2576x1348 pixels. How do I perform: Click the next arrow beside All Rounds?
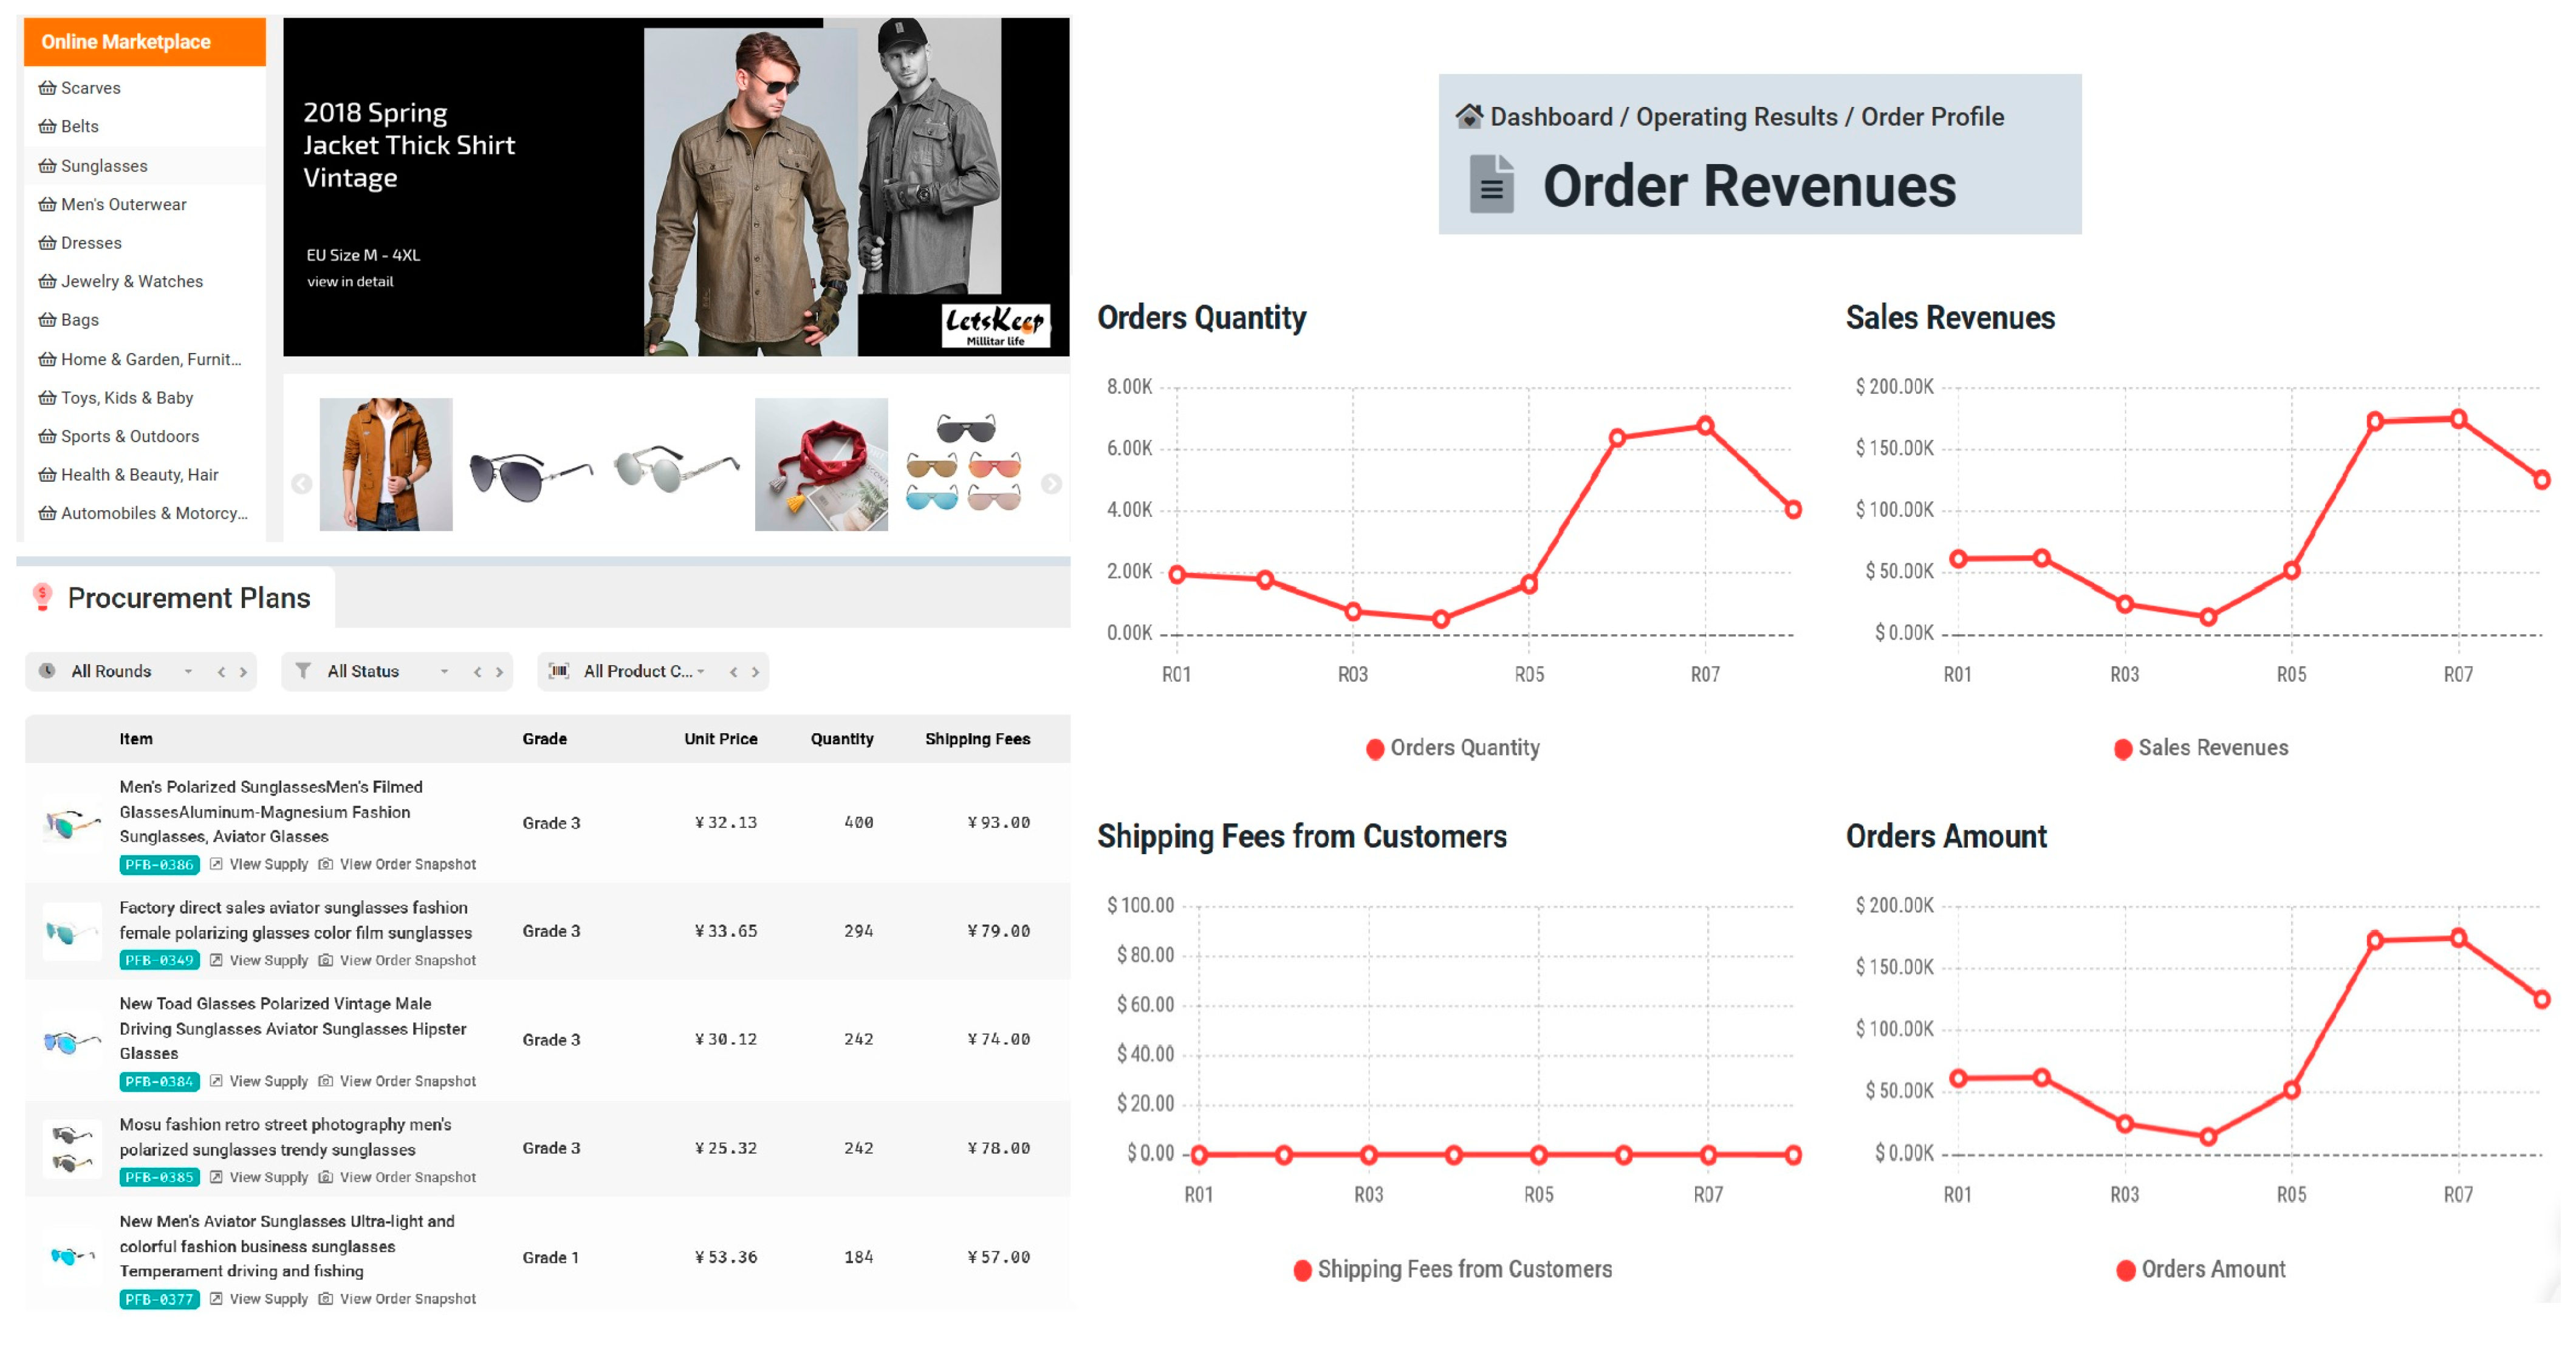(x=243, y=672)
